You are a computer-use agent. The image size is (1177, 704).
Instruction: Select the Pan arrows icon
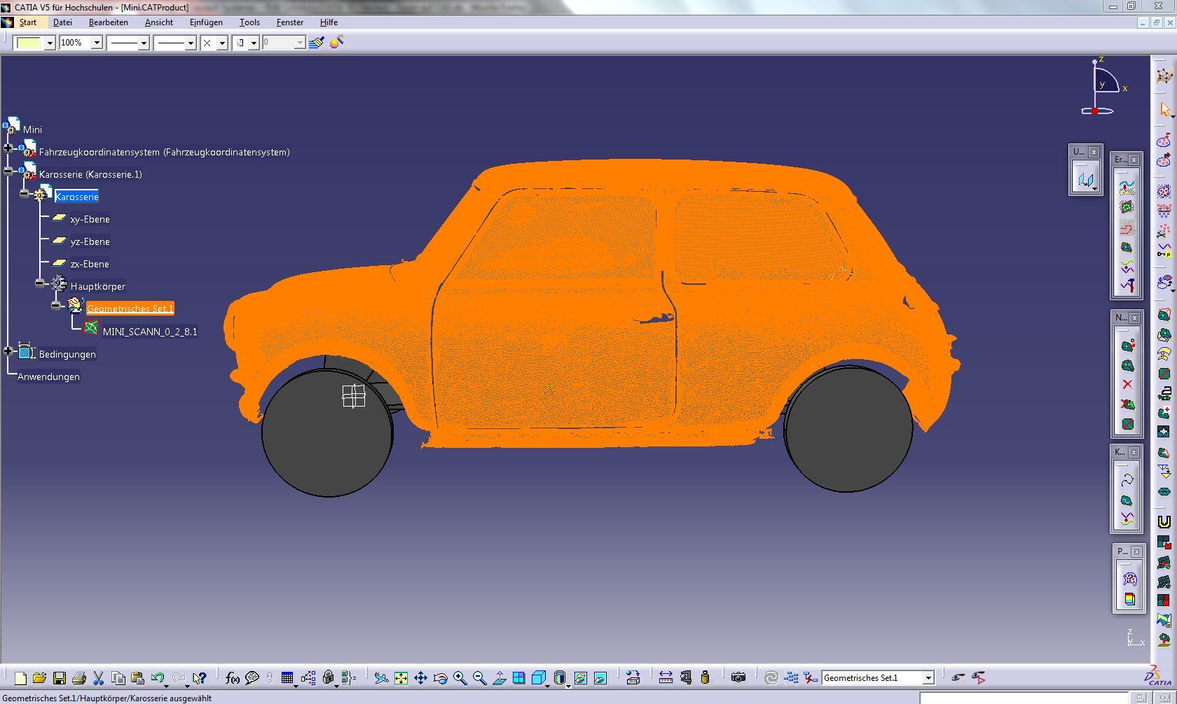(420, 677)
